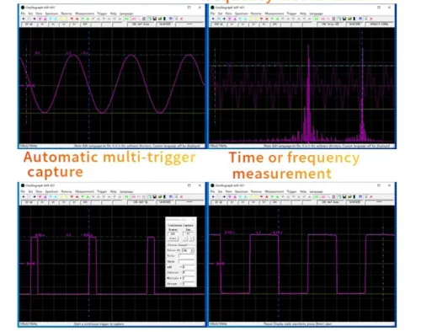421x332 pixels.
Task: Click the left arrow icon in the sine-wave window toolbar
Action: tap(24, 19)
